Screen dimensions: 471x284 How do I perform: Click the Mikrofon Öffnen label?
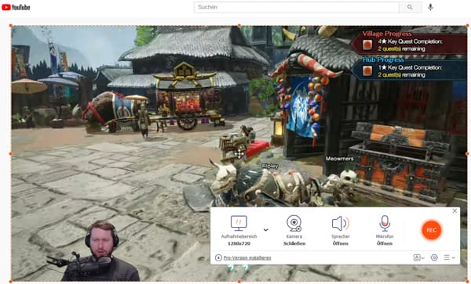pyautogui.click(x=385, y=243)
